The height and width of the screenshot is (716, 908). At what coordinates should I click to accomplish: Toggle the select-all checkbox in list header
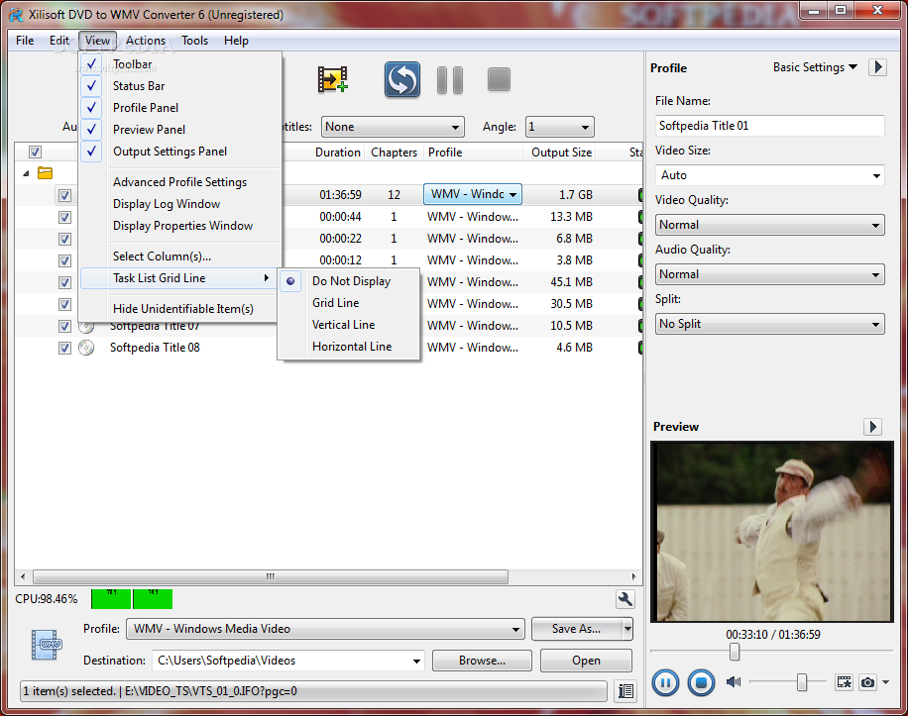pos(35,153)
